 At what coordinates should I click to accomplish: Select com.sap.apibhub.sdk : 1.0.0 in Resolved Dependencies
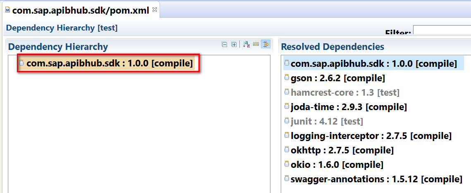pos(374,63)
